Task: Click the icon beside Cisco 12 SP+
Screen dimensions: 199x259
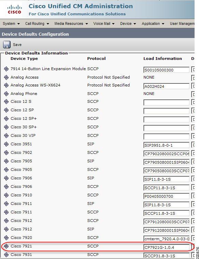Action: click(6, 118)
